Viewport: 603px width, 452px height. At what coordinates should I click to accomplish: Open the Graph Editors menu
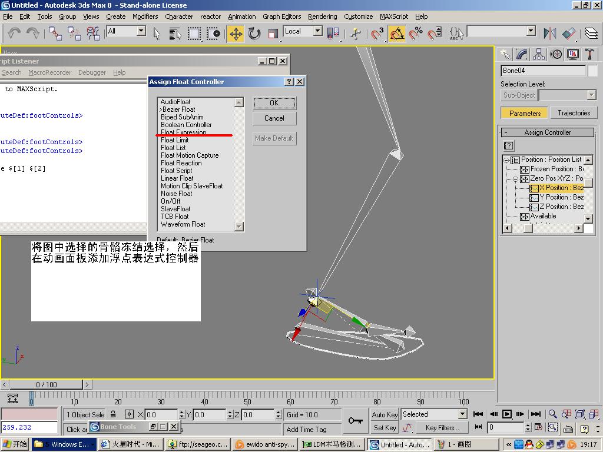click(282, 16)
